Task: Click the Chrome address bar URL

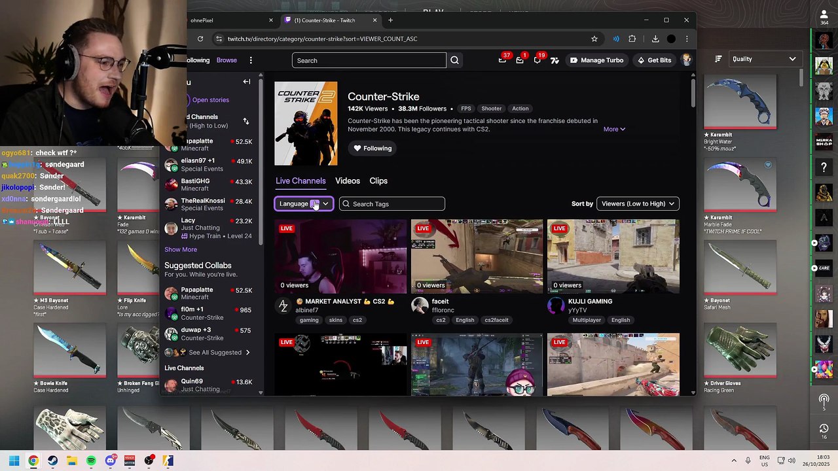Action: pyautogui.click(x=323, y=39)
